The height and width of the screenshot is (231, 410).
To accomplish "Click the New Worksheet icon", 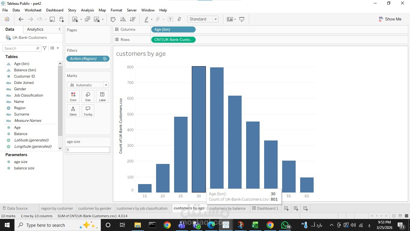I will (75, 19).
